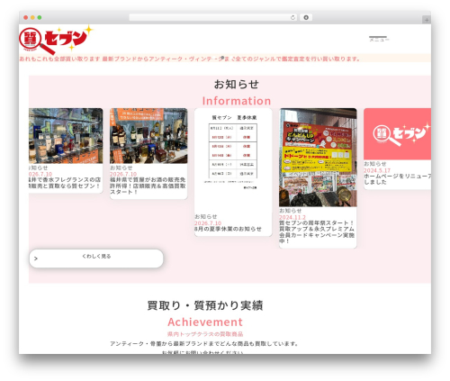Viewport: 450px width, 381px height.
Task: Open ホームページをリニューアルしました article
Action: (x=397, y=179)
